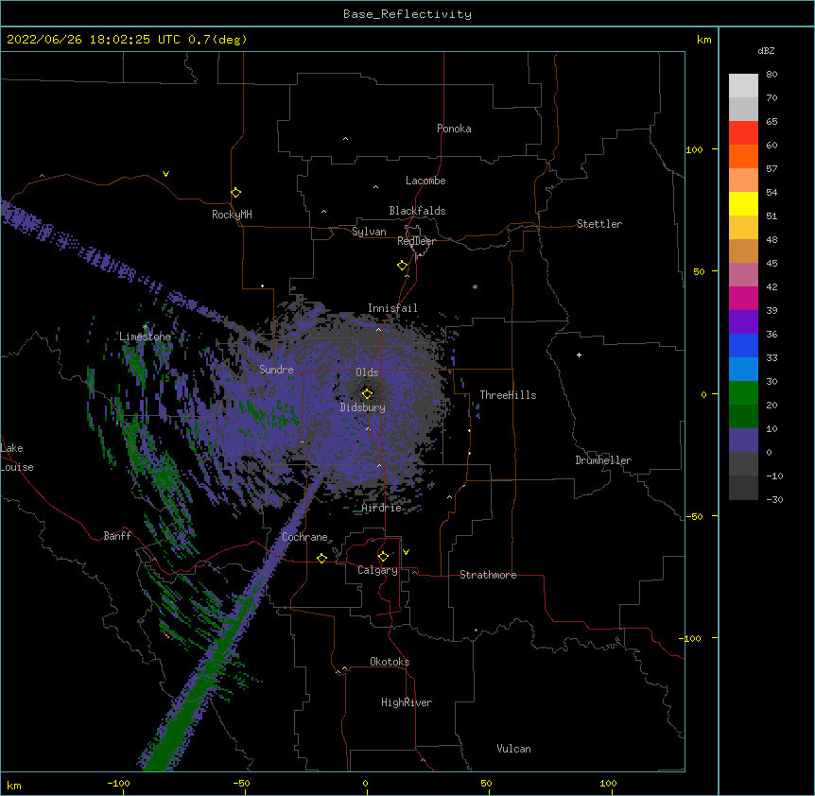Click the -50 tick on the bottom axis
Screen dimensions: 815x796
(x=241, y=783)
